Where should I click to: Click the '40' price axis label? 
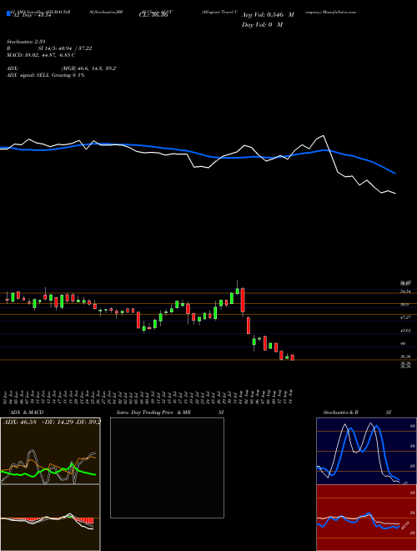point(403,344)
